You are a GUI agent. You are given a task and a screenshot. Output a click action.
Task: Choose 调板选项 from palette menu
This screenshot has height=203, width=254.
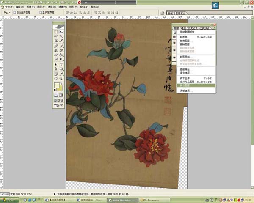click(x=196, y=91)
